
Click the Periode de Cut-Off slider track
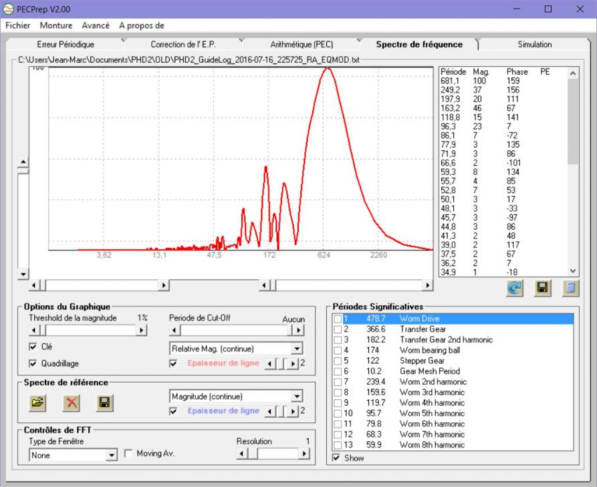click(234, 330)
